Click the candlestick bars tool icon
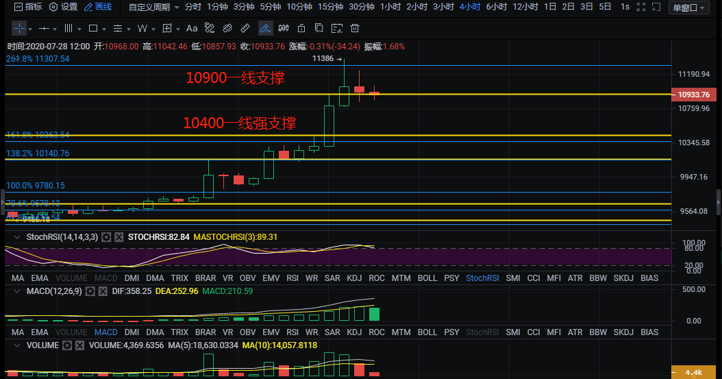The image size is (722, 379). coord(284,29)
